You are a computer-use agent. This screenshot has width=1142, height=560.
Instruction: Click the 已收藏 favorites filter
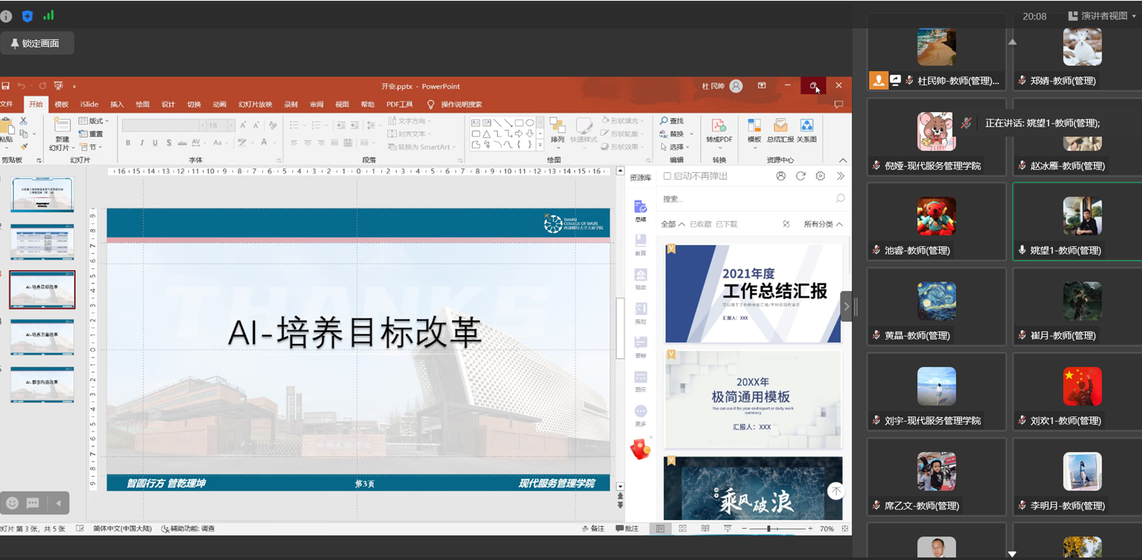click(x=700, y=224)
